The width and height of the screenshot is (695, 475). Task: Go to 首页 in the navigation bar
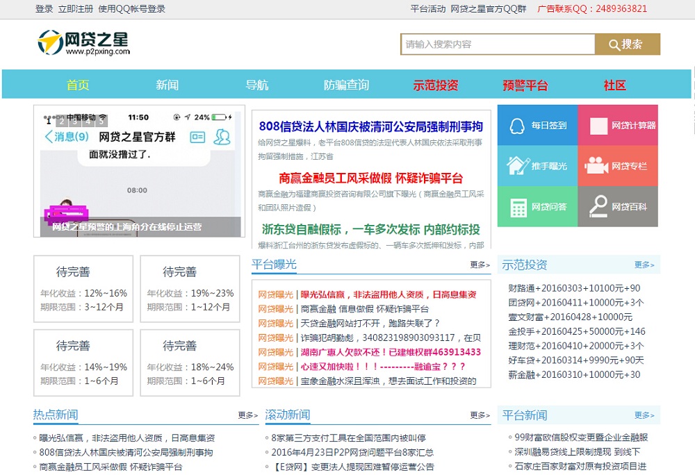coord(78,85)
